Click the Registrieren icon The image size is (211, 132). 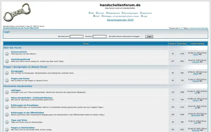pyautogui.click(x=141, y=13)
